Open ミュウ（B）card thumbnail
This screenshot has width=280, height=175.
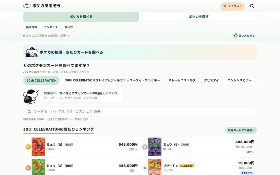tap(155, 147)
